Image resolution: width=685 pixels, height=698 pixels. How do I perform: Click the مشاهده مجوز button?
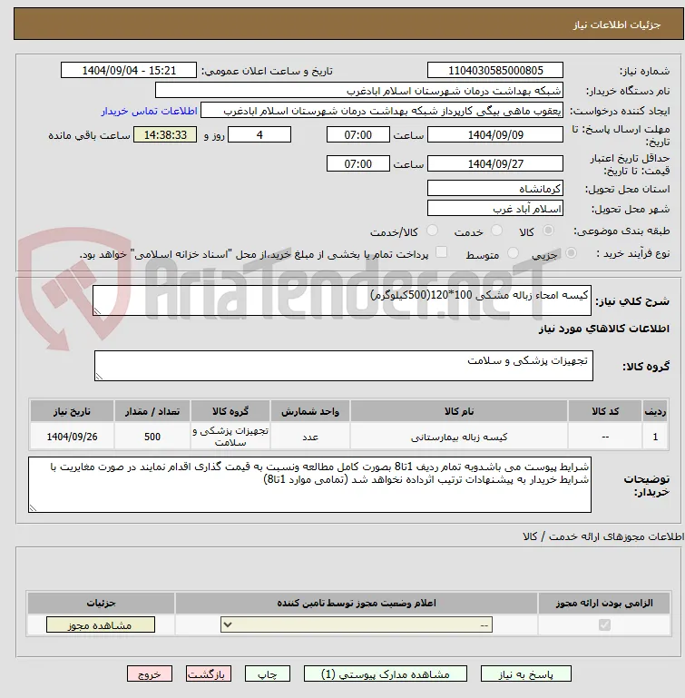click(x=101, y=625)
